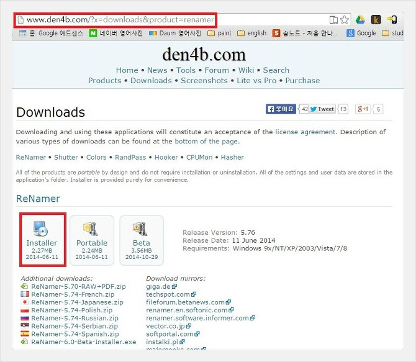
Task: Click the send-to-phone extension icon
Action: coord(392,20)
